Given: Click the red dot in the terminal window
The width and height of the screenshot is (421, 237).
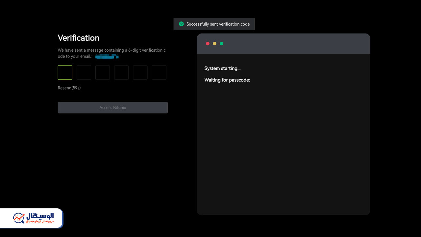Looking at the screenshot, I should click(208, 43).
